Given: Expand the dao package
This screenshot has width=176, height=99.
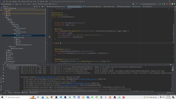Looking at the screenshot, I should 15,39.
